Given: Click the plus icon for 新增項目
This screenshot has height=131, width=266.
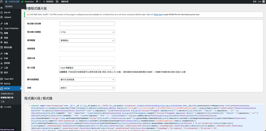Looking at the screenshot, I should [x=44, y=2].
